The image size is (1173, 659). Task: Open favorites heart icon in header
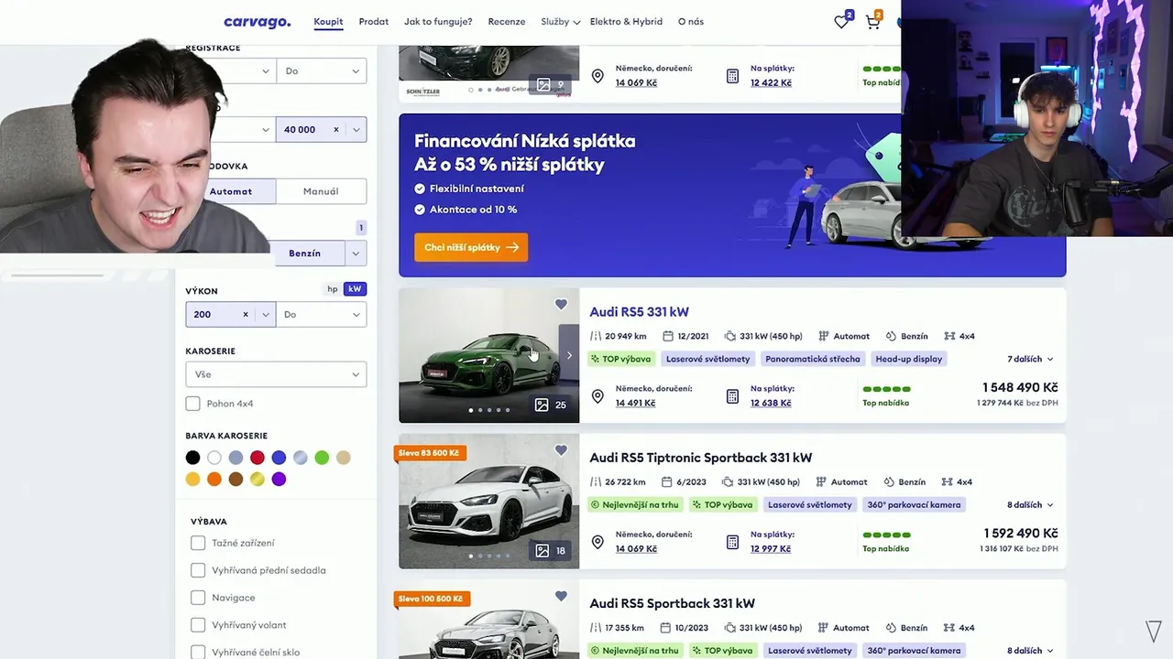[842, 21]
